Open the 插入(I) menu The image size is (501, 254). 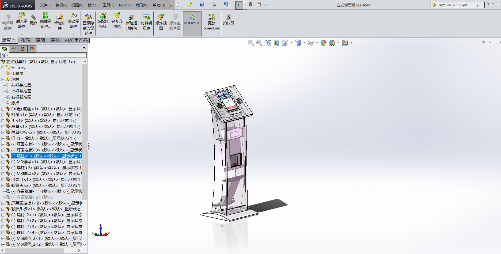coord(93,5)
